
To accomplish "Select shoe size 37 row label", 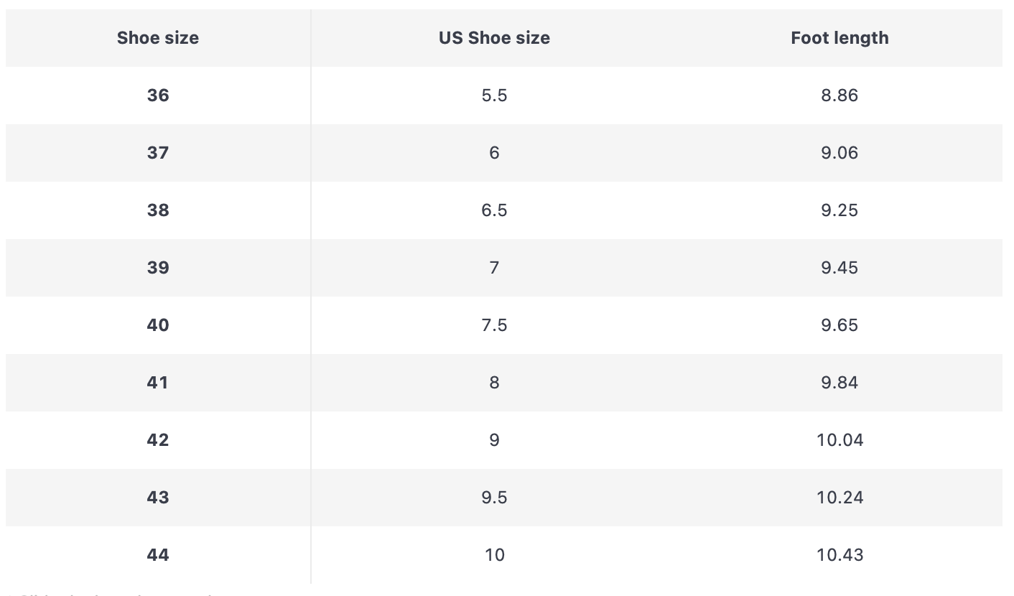I will [x=158, y=153].
